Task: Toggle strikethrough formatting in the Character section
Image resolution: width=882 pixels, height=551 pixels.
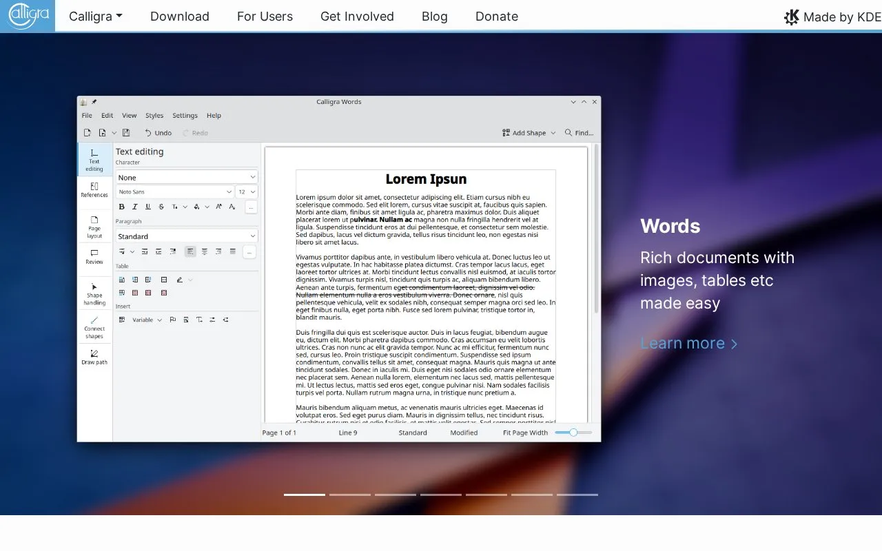Action: [x=161, y=207]
